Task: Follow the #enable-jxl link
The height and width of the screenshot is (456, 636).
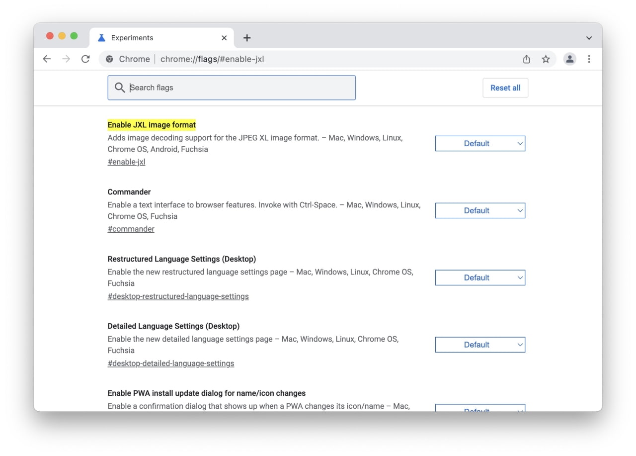Action: pos(126,162)
